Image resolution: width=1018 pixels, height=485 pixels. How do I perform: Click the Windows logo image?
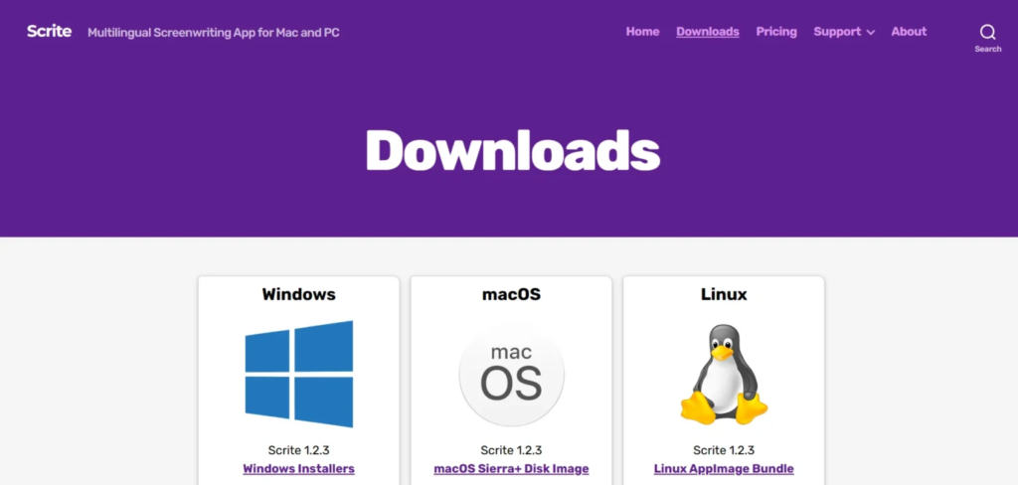[298, 374]
